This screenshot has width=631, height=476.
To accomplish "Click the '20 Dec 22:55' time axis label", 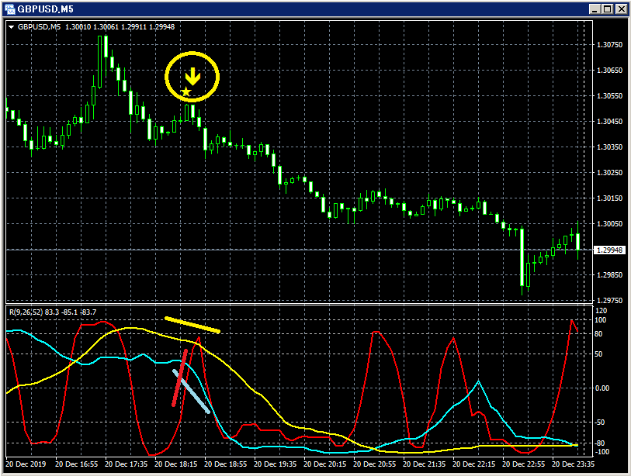I will (524, 464).
